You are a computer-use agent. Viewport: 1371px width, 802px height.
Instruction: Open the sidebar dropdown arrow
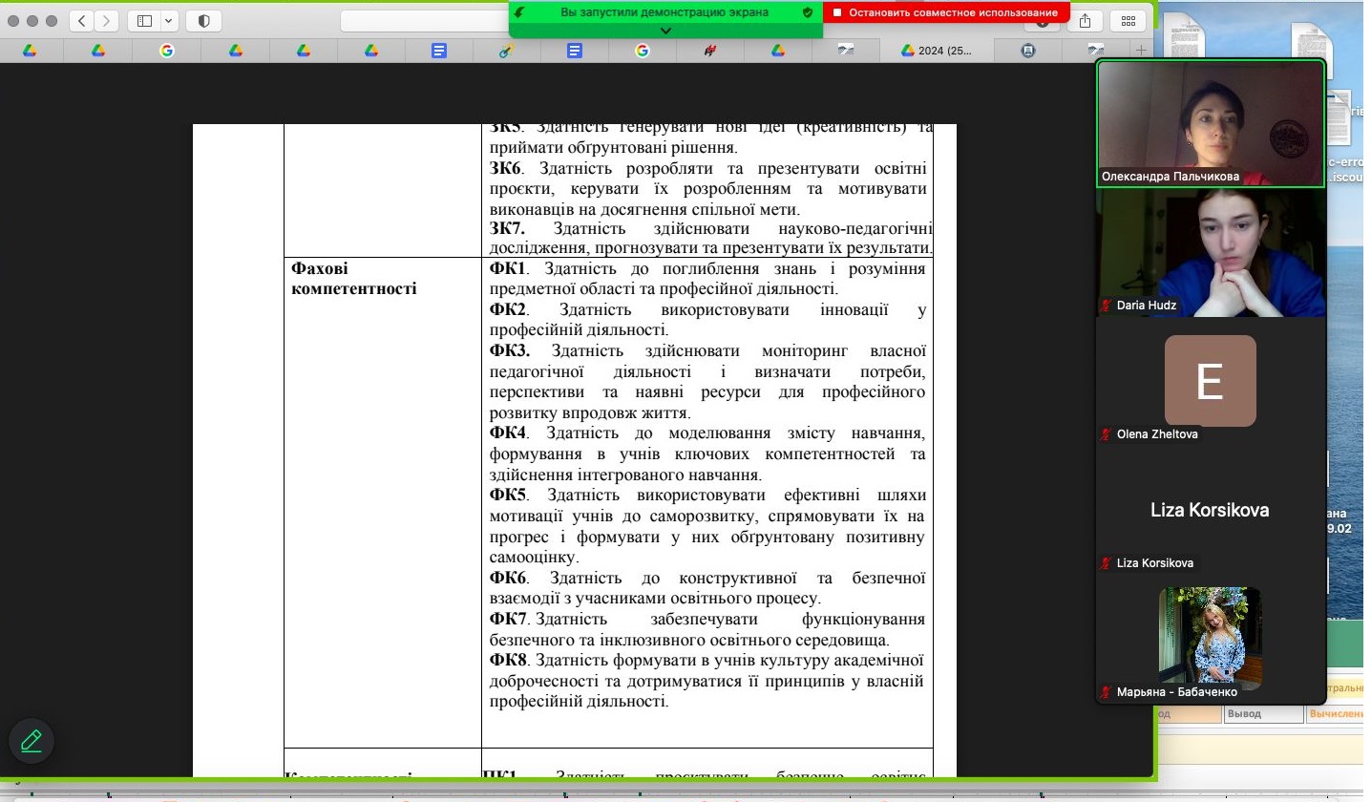[169, 21]
